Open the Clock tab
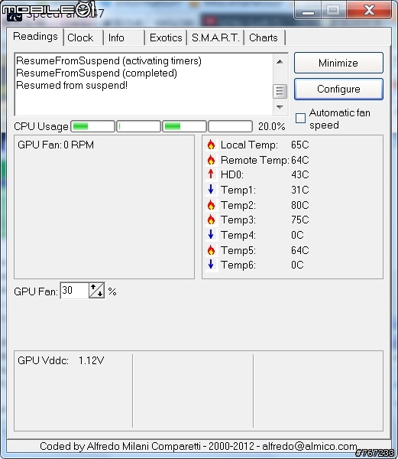 [x=81, y=37]
